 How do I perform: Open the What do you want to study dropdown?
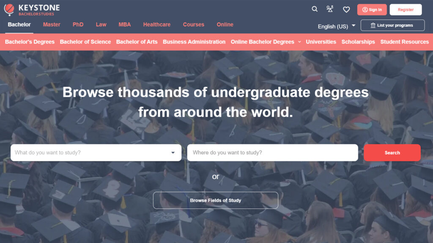click(96, 153)
